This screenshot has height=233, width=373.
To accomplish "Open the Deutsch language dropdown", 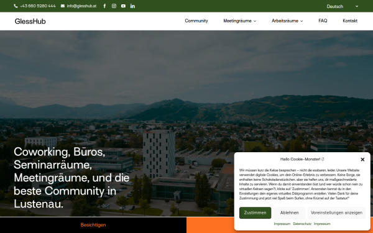I will pyautogui.click(x=343, y=6).
